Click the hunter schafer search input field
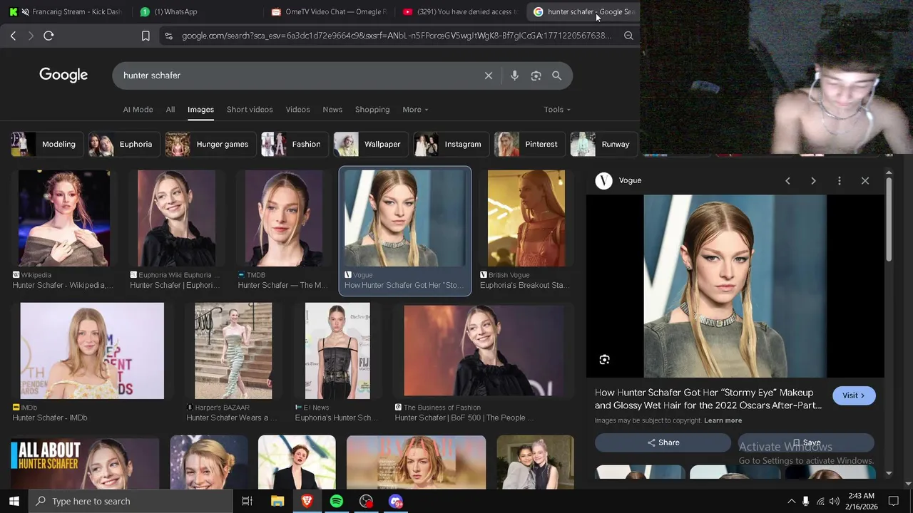Image resolution: width=913 pixels, height=513 pixels. click(x=300, y=76)
